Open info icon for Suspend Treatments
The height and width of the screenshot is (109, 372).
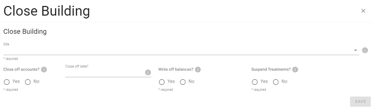click(x=295, y=70)
